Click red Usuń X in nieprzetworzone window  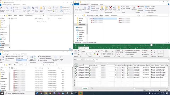(x=33, y=9)
